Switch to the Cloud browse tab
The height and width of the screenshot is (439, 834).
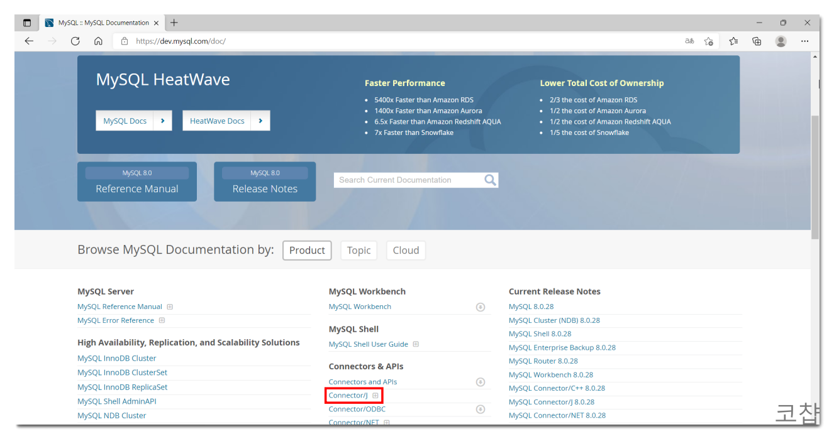[x=406, y=250]
